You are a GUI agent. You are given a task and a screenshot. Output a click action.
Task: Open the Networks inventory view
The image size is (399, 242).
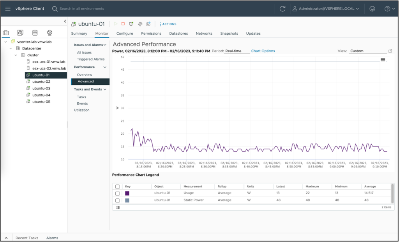49,32
